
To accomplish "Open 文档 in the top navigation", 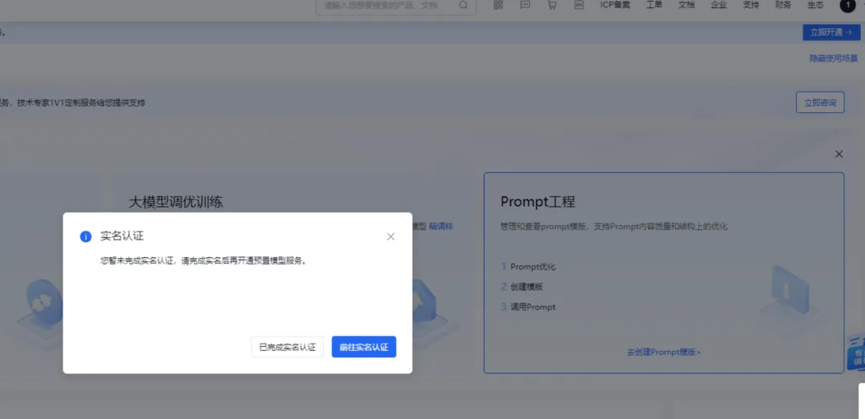I will (686, 5).
